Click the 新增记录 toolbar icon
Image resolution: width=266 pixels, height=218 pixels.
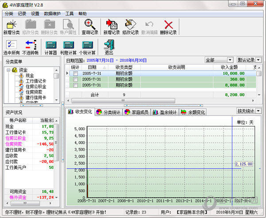pyautogui.click(x=111, y=25)
